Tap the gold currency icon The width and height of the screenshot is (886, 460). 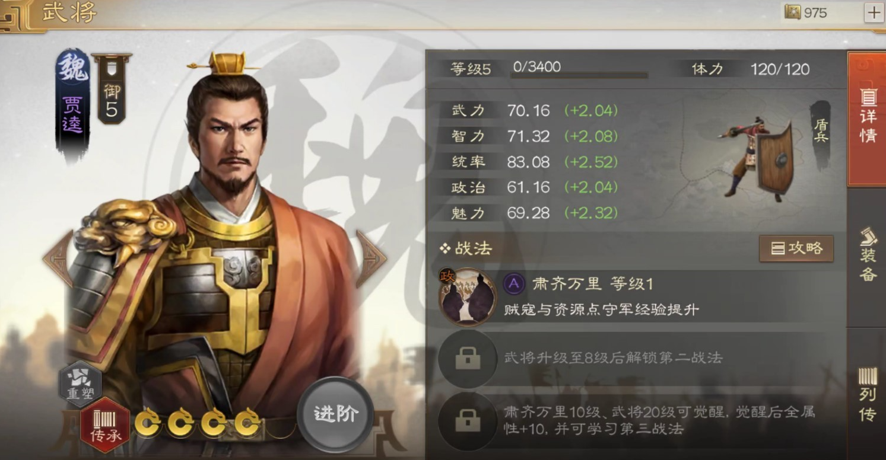pos(792,12)
